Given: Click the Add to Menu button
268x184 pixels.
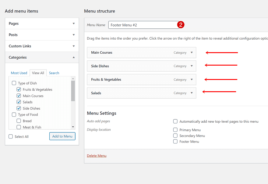Looking at the screenshot, I should pyautogui.click(x=62, y=136).
